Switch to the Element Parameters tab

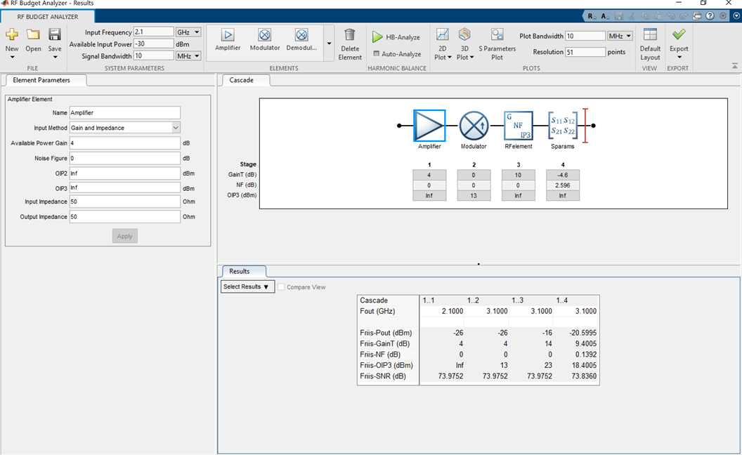click(41, 80)
